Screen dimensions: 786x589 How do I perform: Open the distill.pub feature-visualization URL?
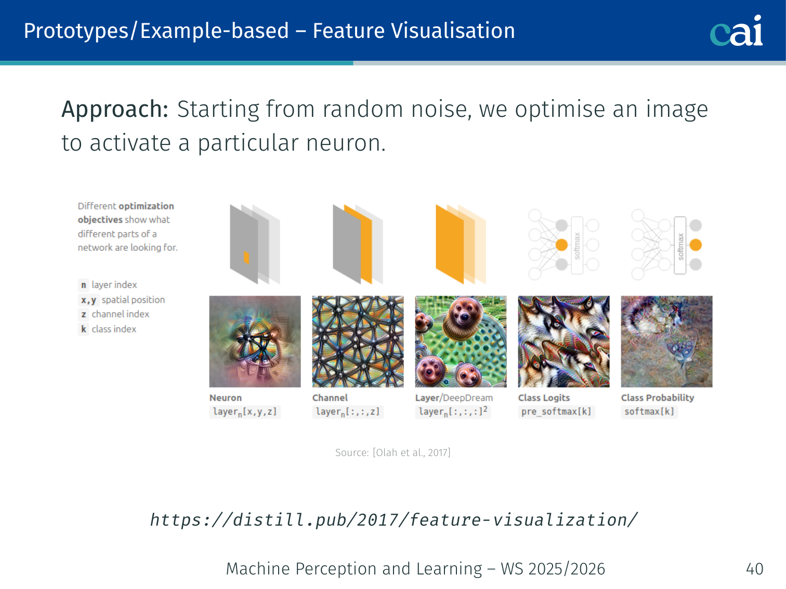pos(393,519)
